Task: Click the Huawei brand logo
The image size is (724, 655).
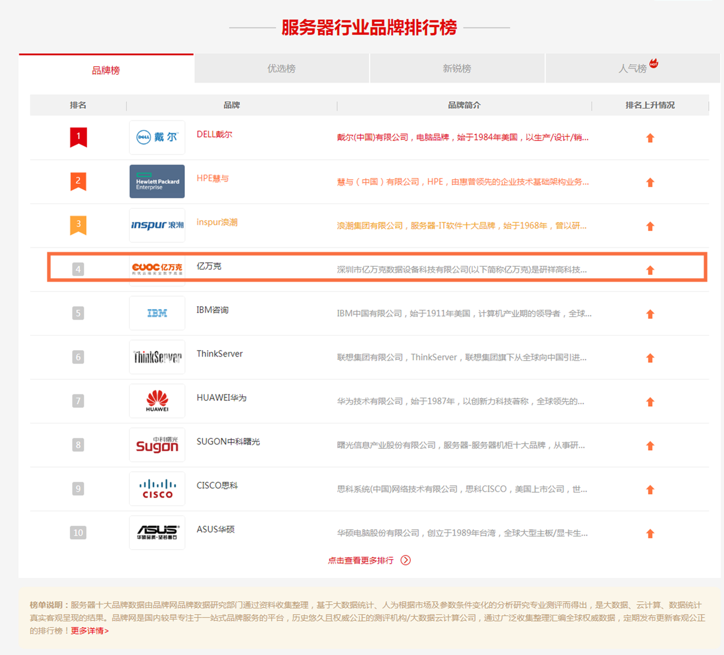Action: tap(157, 401)
